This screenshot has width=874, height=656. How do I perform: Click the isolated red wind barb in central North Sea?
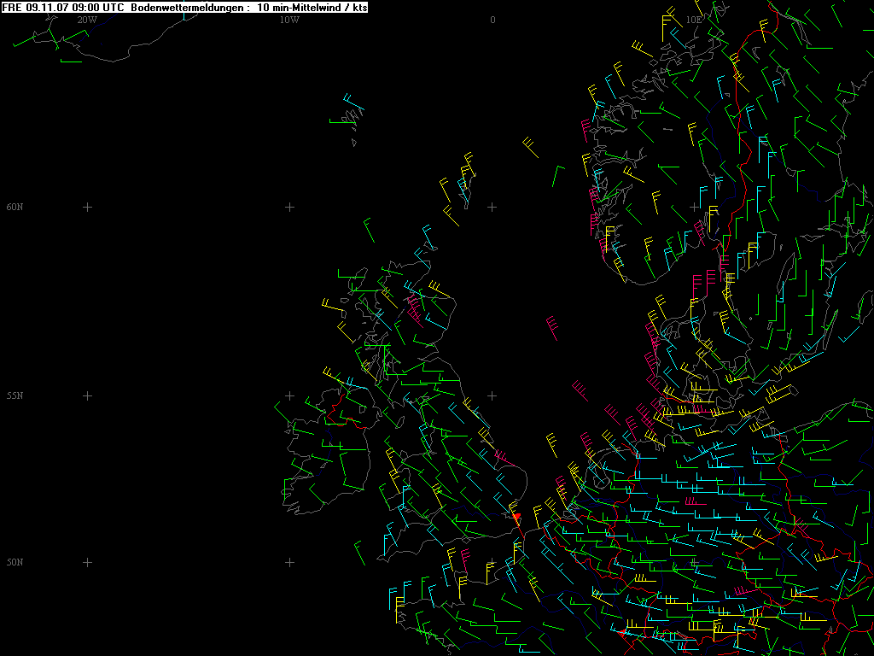click(x=553, y=327)
